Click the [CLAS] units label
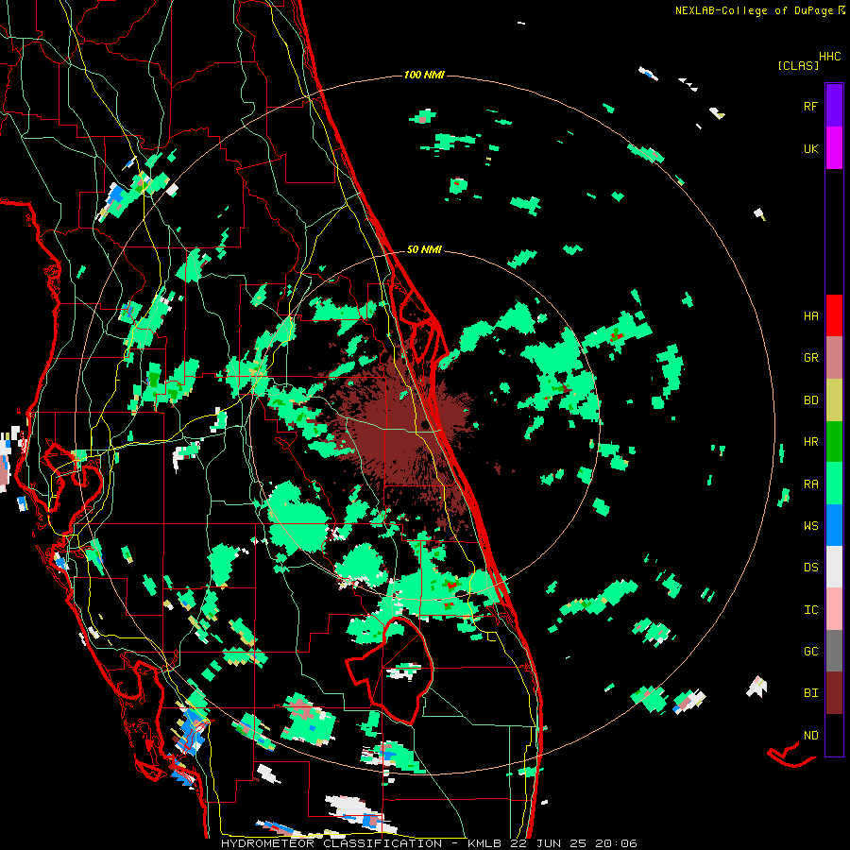Viewport: 850px width, 850px height. pos(798,66)
